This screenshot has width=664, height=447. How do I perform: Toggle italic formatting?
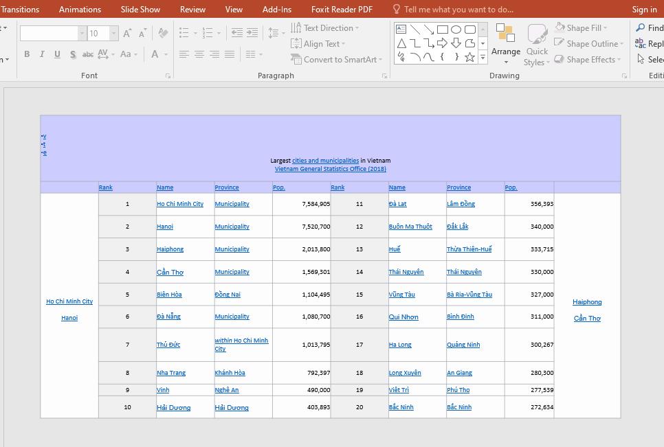(x=42, y=54)
